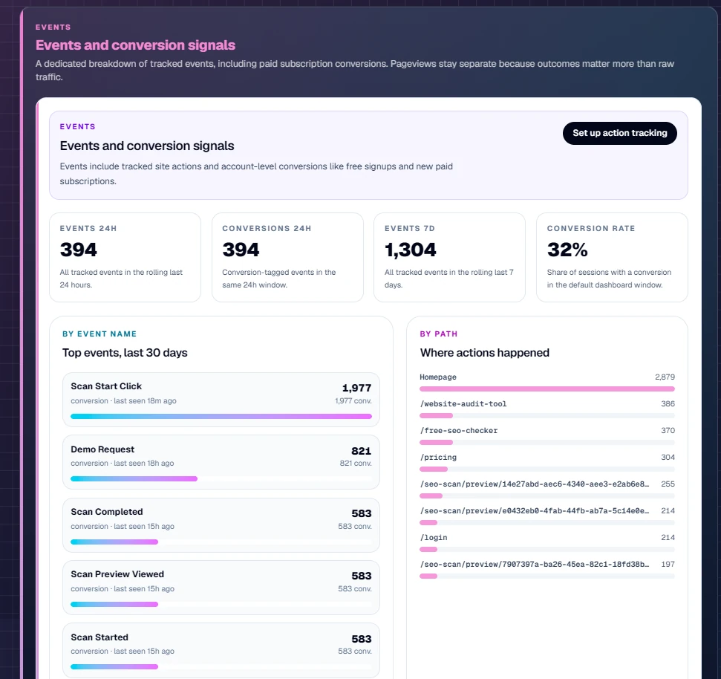Click the Homepage pink progress bar
The width and height of the screenshot is (721, 679).
coord(547,389)
